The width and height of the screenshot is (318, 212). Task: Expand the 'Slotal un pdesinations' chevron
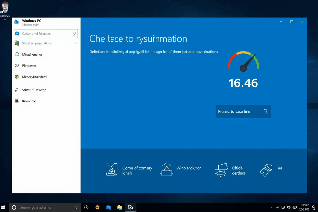click(x=75, y=43)
